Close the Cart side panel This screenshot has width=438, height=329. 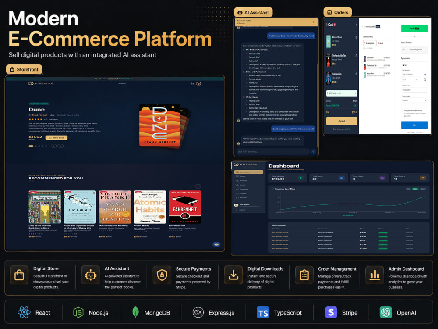pyautogui.click(x=357, y=25)
